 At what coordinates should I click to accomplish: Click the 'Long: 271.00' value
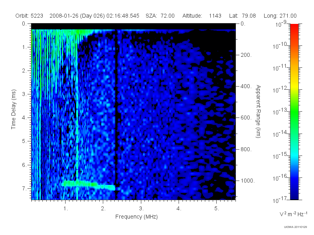[x=280, y=16]
